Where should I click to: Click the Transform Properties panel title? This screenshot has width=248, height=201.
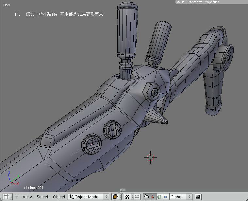point(203,2)
